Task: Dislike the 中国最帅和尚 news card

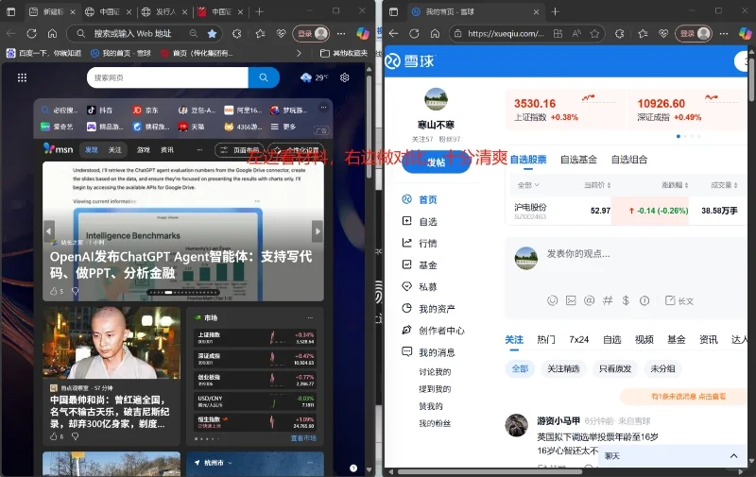Action: coord(75,436)
